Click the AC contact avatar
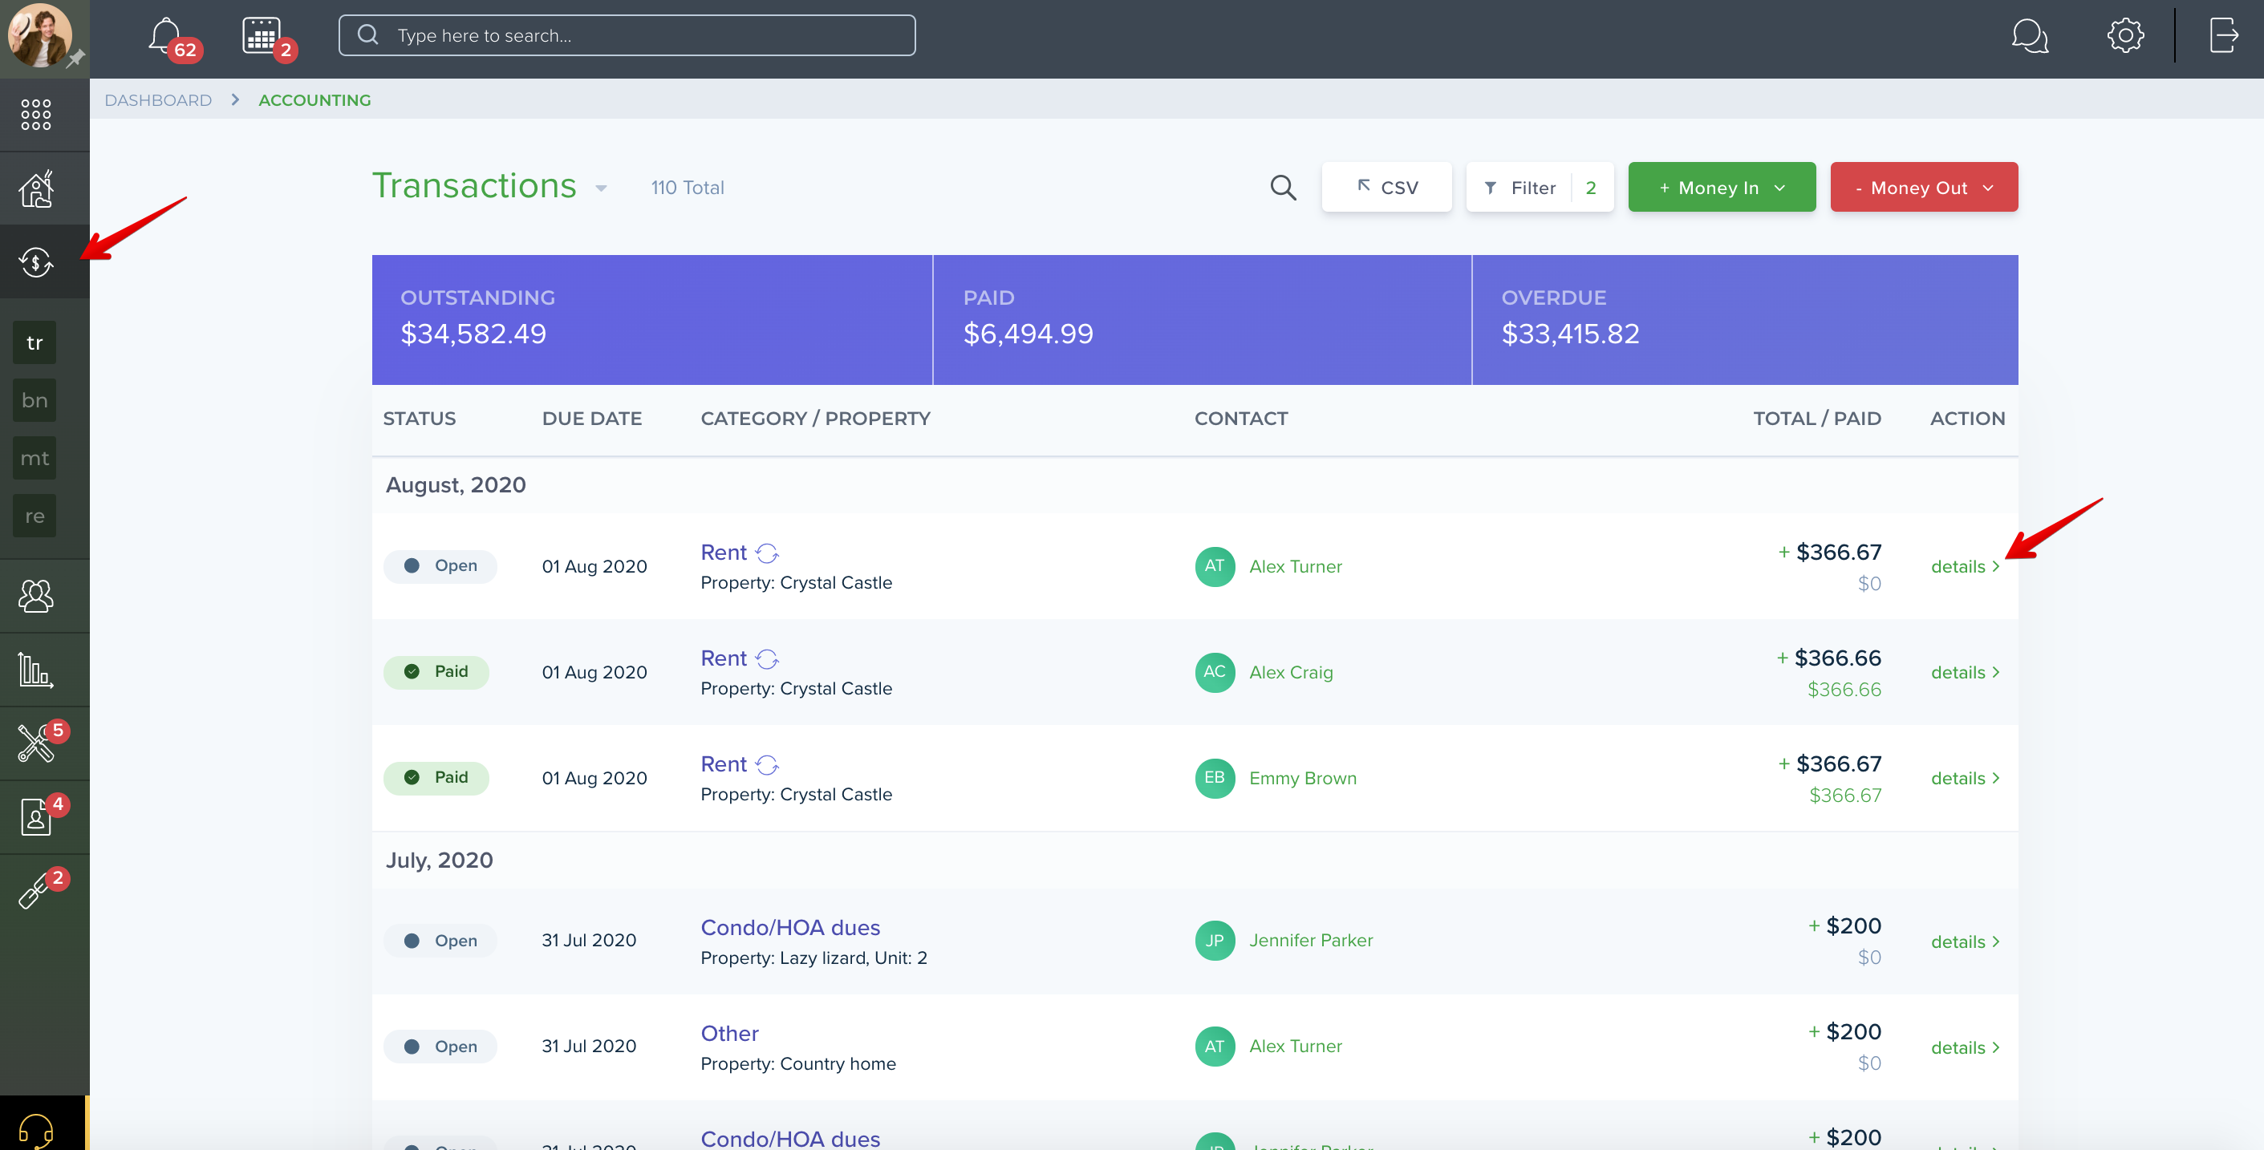 [x=1215, y=672]
